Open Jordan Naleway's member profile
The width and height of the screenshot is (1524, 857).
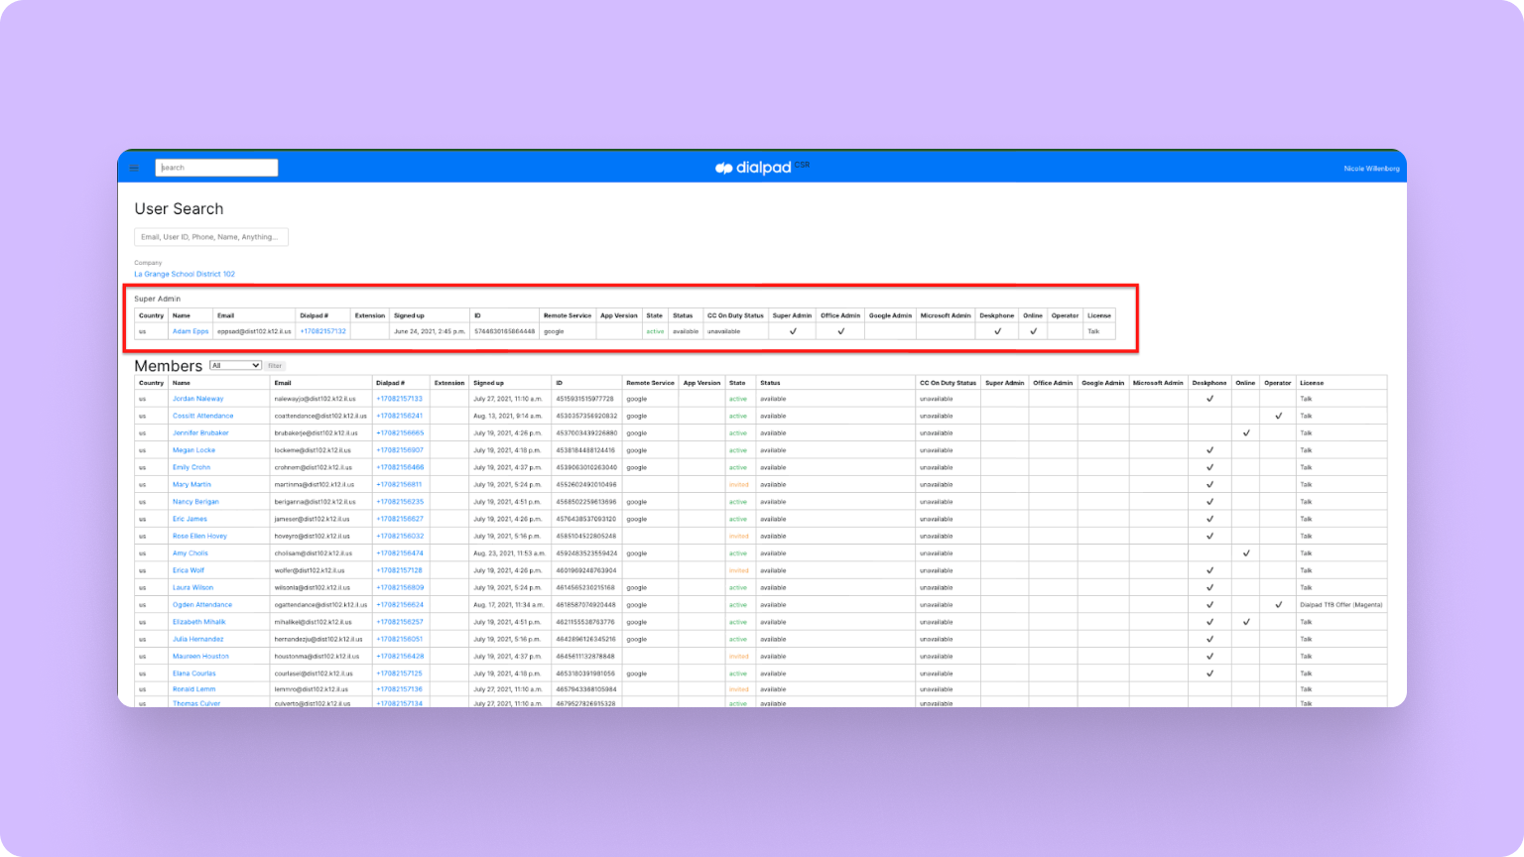click(197, 399)
